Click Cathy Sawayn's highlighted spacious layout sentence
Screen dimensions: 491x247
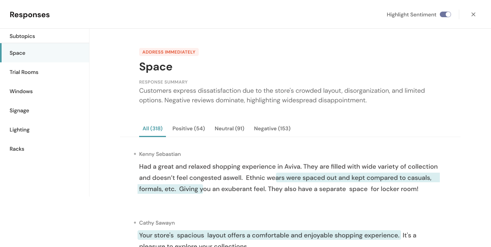269,235
